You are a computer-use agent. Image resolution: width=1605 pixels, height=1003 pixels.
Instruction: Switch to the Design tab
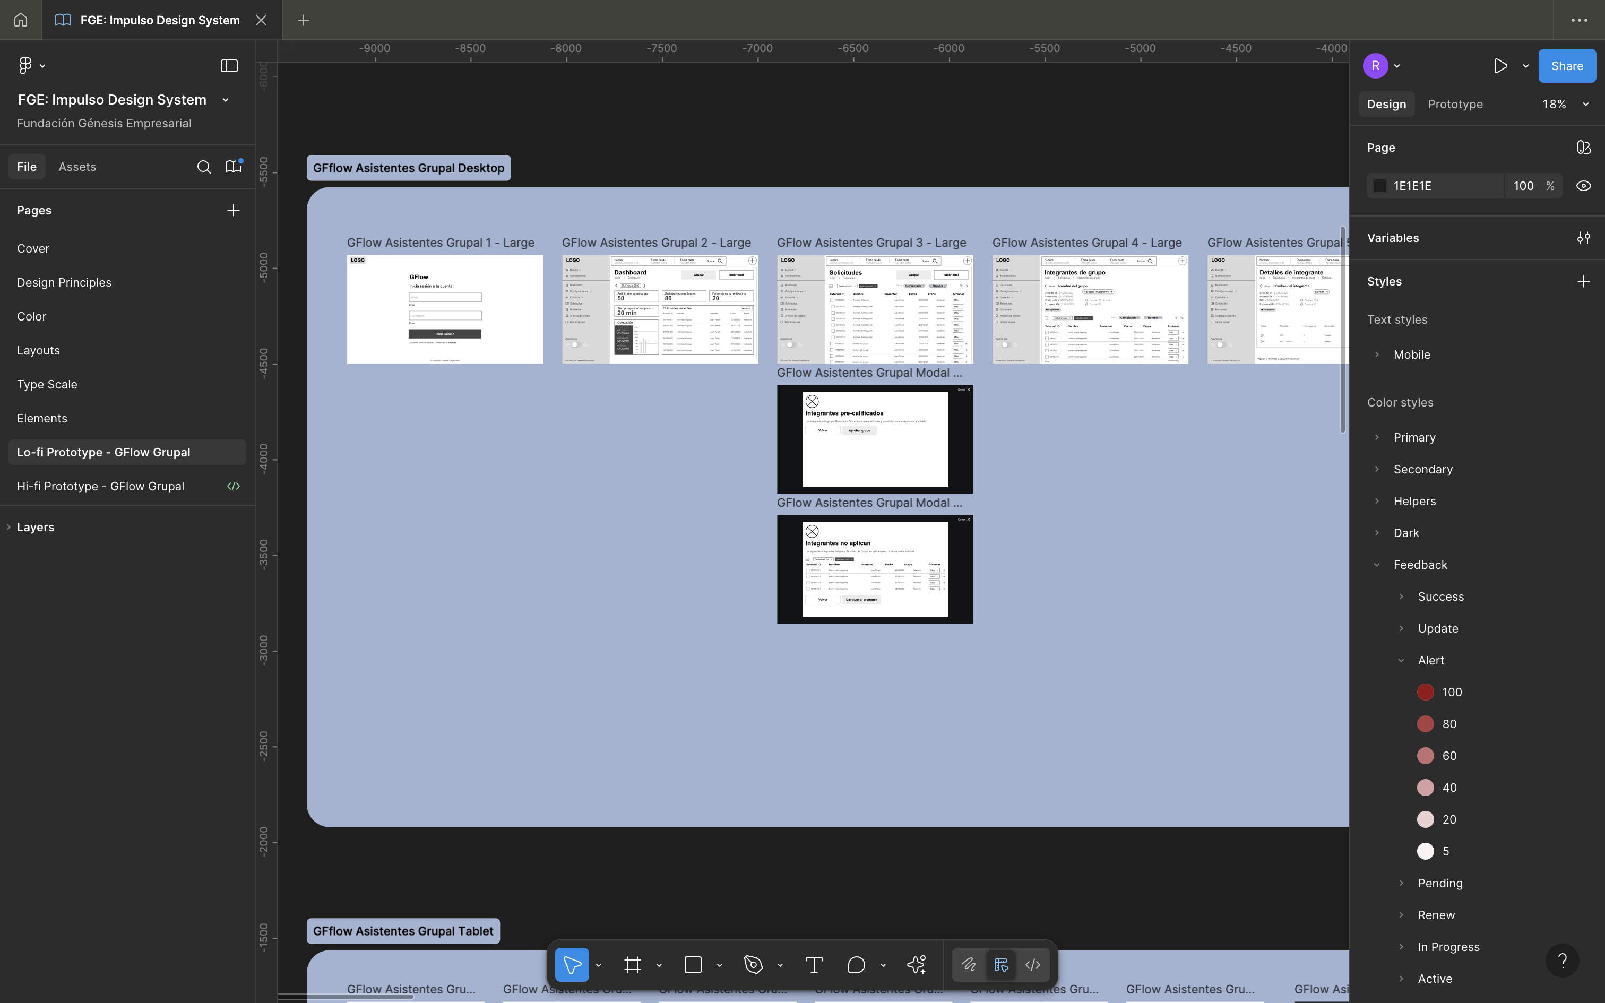(x=1386, y=104)
